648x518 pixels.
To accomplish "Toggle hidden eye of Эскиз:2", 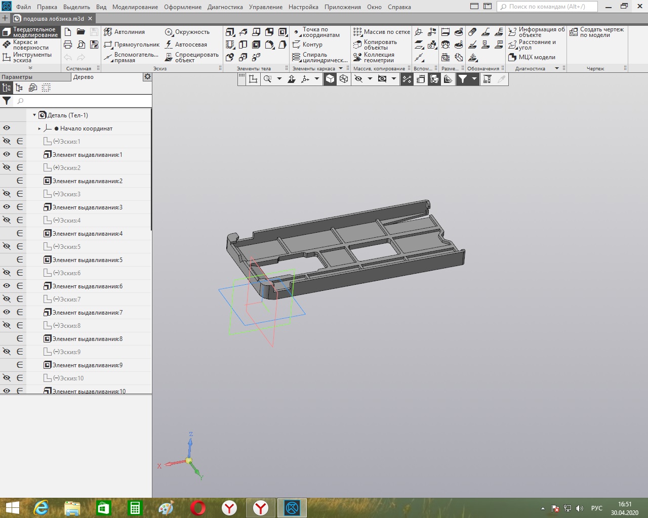I will tap(7, 167).
